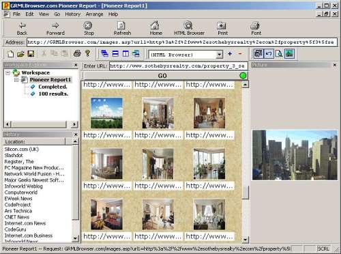Click the application icon left of File menu

pos(7,14)
